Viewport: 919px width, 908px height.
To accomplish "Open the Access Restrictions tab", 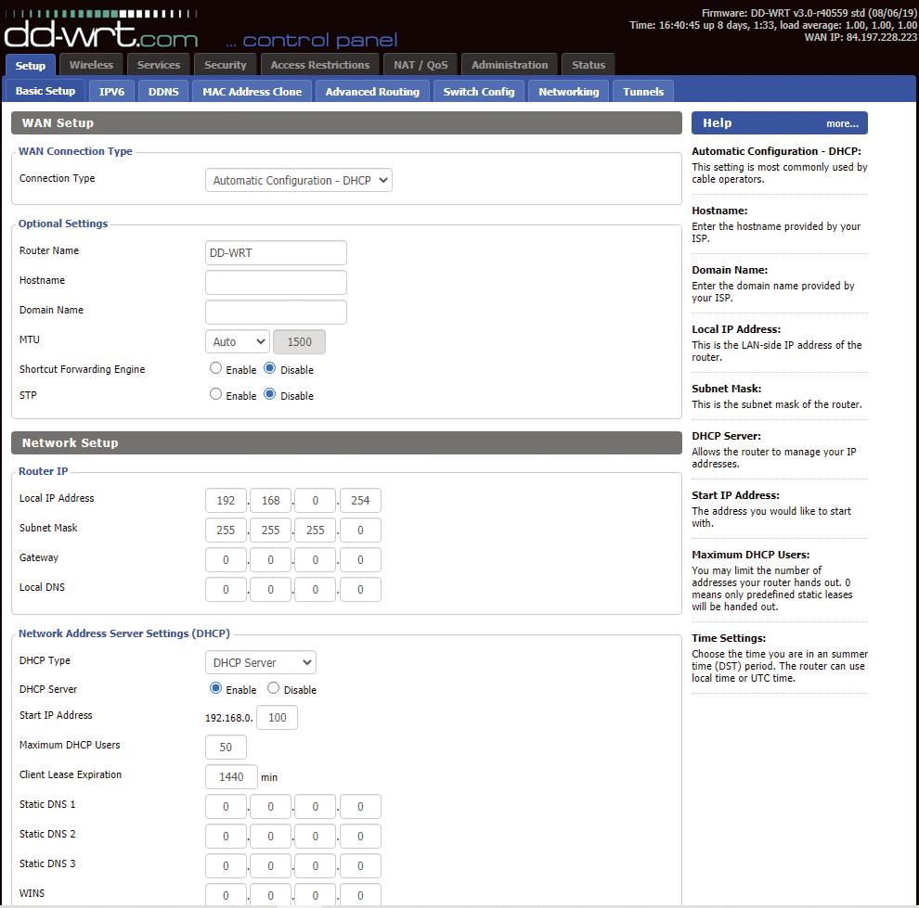I will [x=320, y=64].
